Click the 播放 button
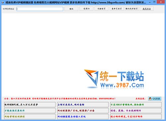 [x=71, y=9]
